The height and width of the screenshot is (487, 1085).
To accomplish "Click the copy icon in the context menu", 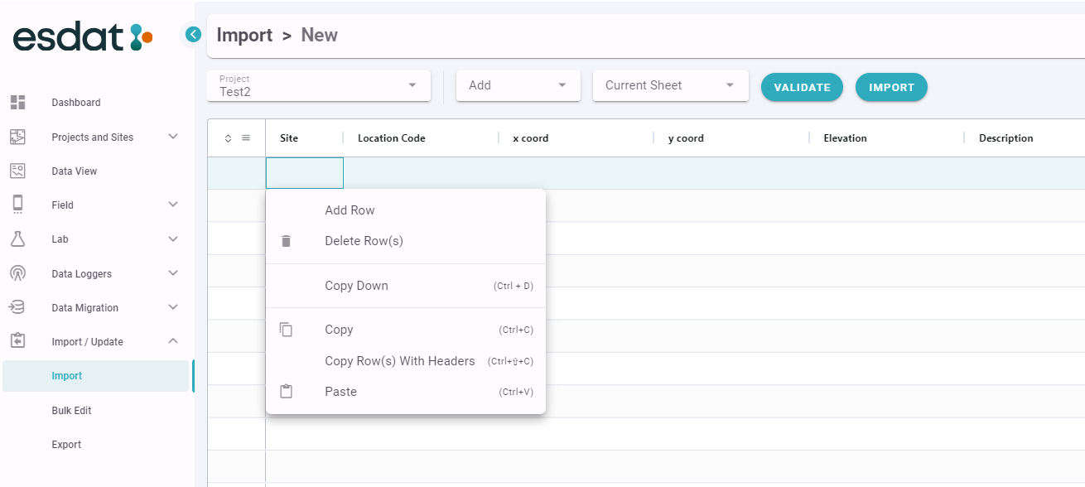I will [x=287, y=330].
